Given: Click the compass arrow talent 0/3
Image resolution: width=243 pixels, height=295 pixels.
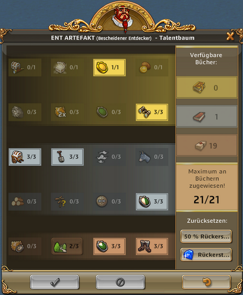Looking at the screenshot, I should click(110, 201).
